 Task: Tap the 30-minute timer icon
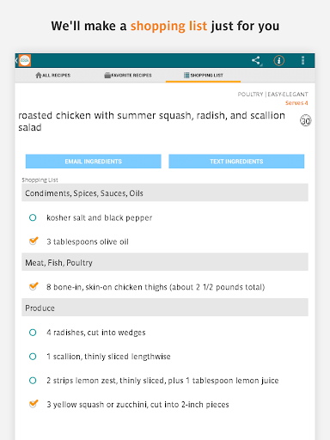pos(306,120)
